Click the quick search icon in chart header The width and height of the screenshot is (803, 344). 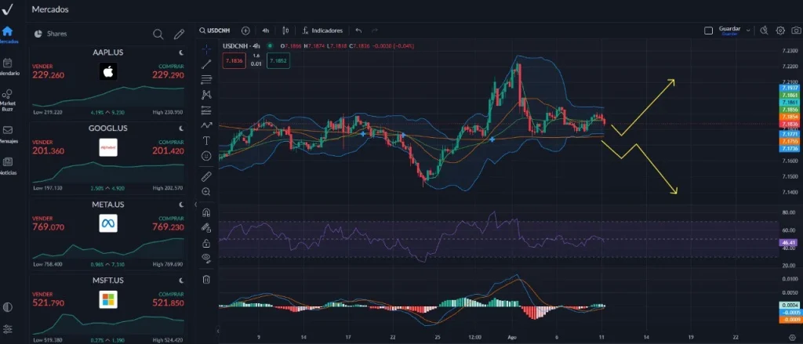coord(764,31)
